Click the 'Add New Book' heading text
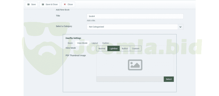The width and height of the screenshot is (219, 96). point(63,10)
